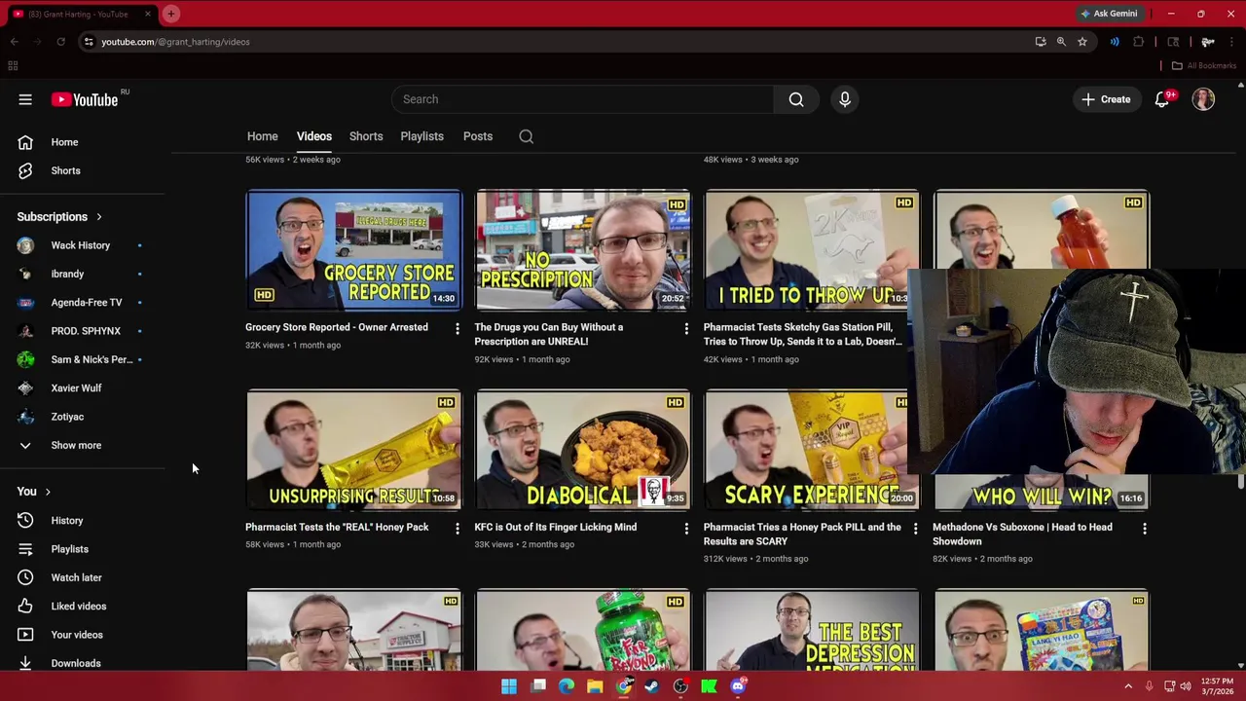1246x701 pixels.
Task: Select the Videos tab
Action: (313, 136)
